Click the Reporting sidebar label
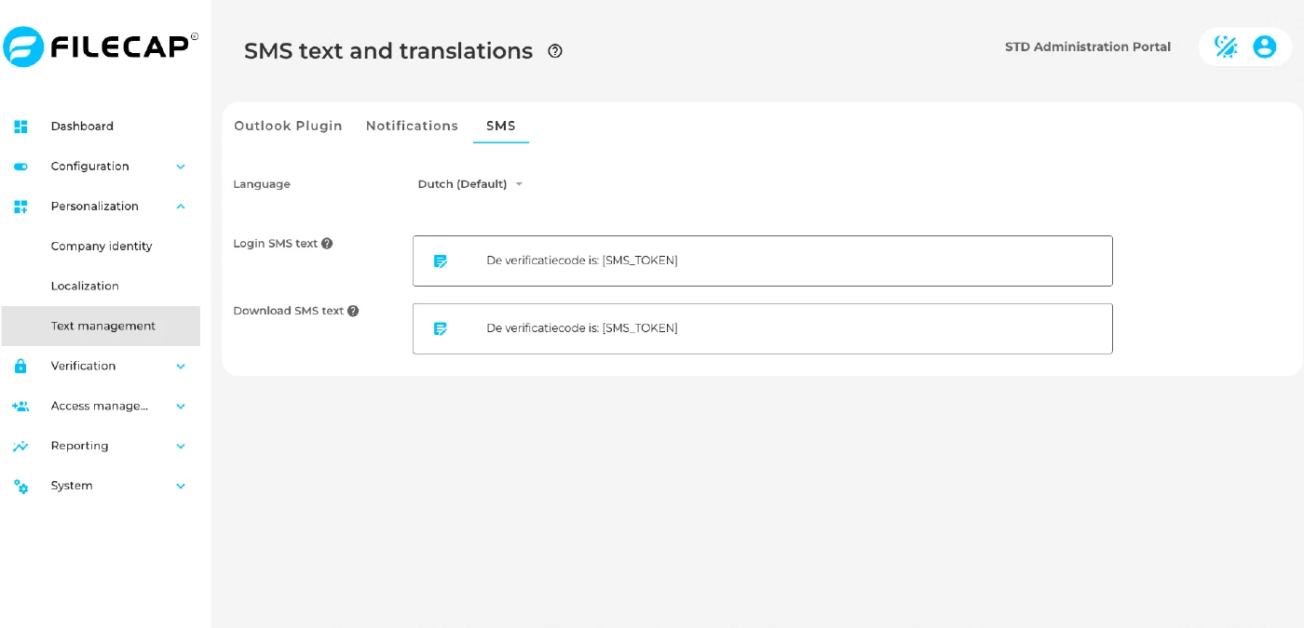The height and width of the screenshot is (628, 1304). 80,447
